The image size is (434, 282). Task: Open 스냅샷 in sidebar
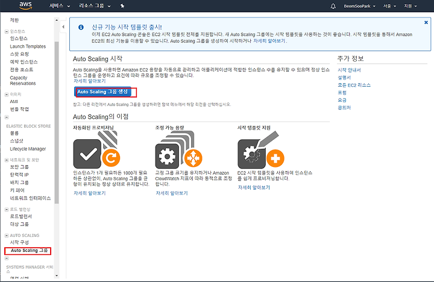click(16, 141)
